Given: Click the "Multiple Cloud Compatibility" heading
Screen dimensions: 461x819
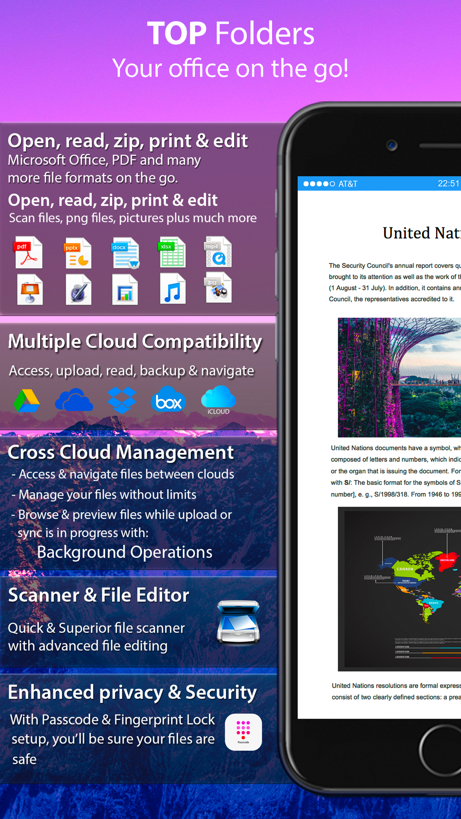Looking at the screenshot, I should [135, 342].
